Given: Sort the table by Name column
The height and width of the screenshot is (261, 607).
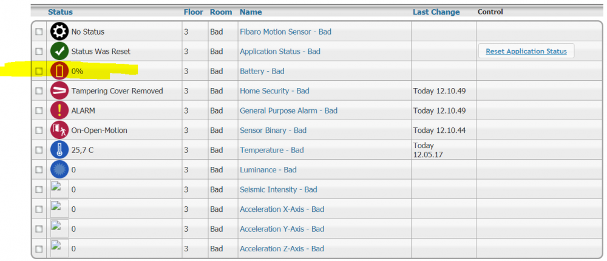Looking at the screenshot, I should [x=251, y=12].
